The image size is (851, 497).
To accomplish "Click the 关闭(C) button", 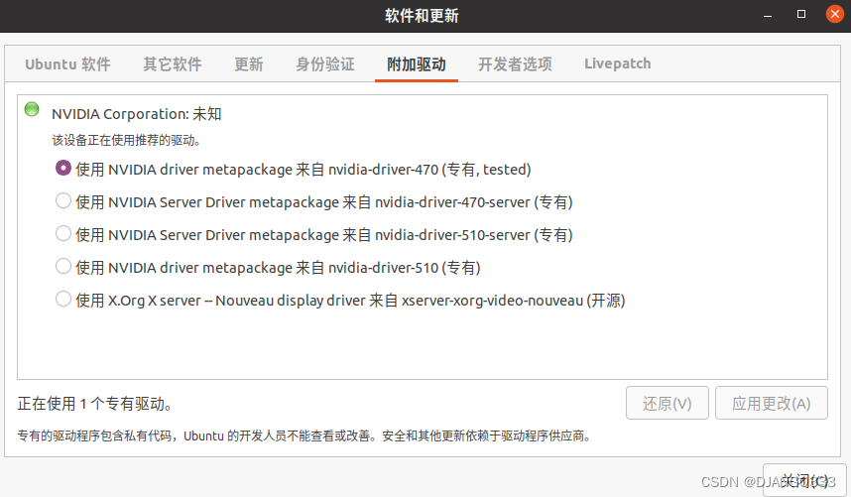I will click(x=804, y=480).
